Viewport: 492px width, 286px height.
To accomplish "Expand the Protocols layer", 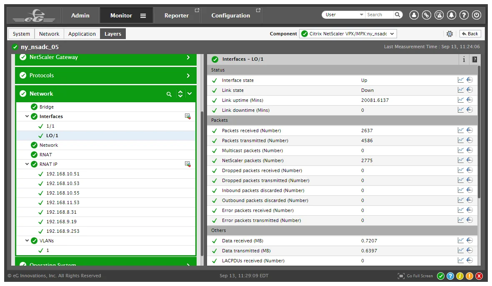I will [x=188, y=76].
